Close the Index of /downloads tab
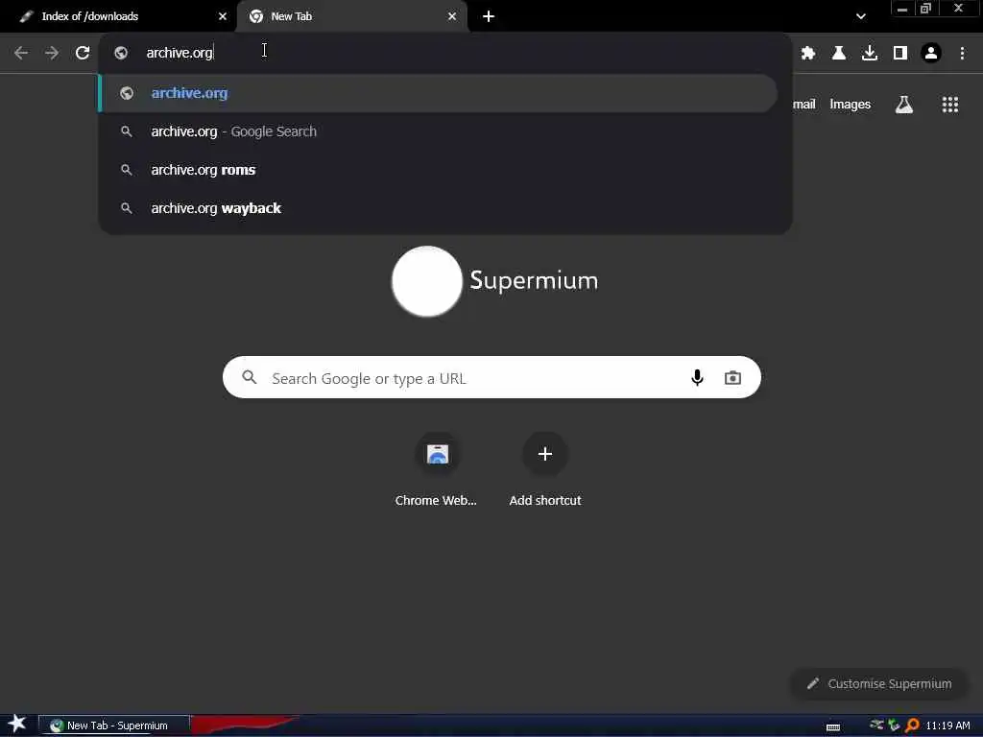 tap(223, 16)
